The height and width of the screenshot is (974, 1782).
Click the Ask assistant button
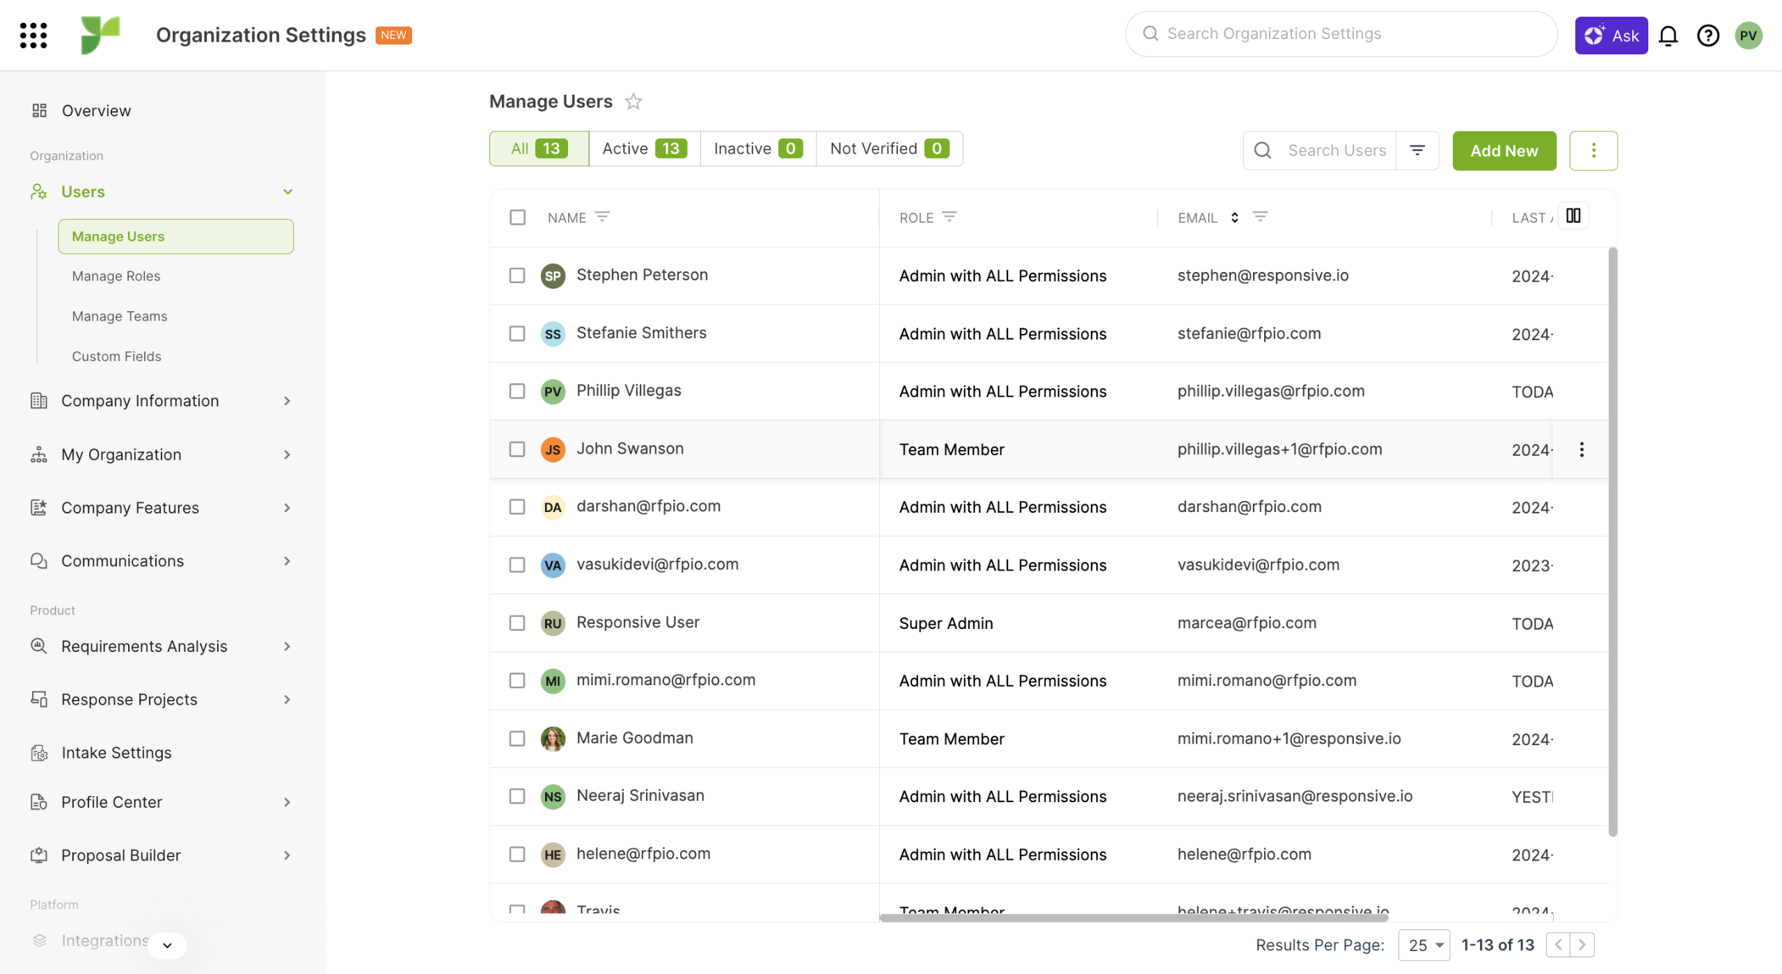pyautogui.click(x=1611, y=35)
